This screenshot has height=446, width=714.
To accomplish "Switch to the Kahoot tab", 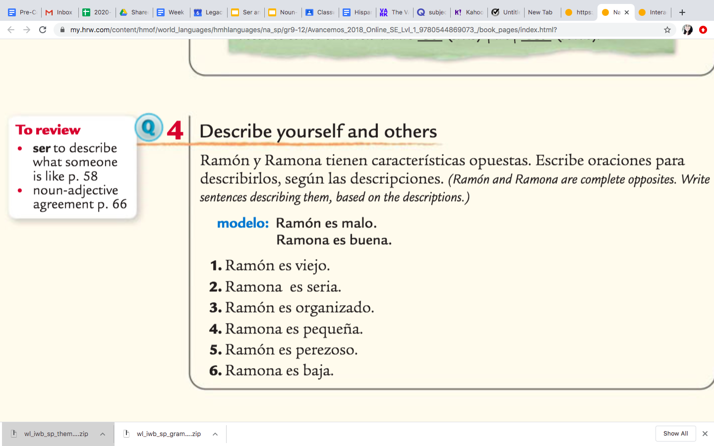I will [x=469, y=12].
